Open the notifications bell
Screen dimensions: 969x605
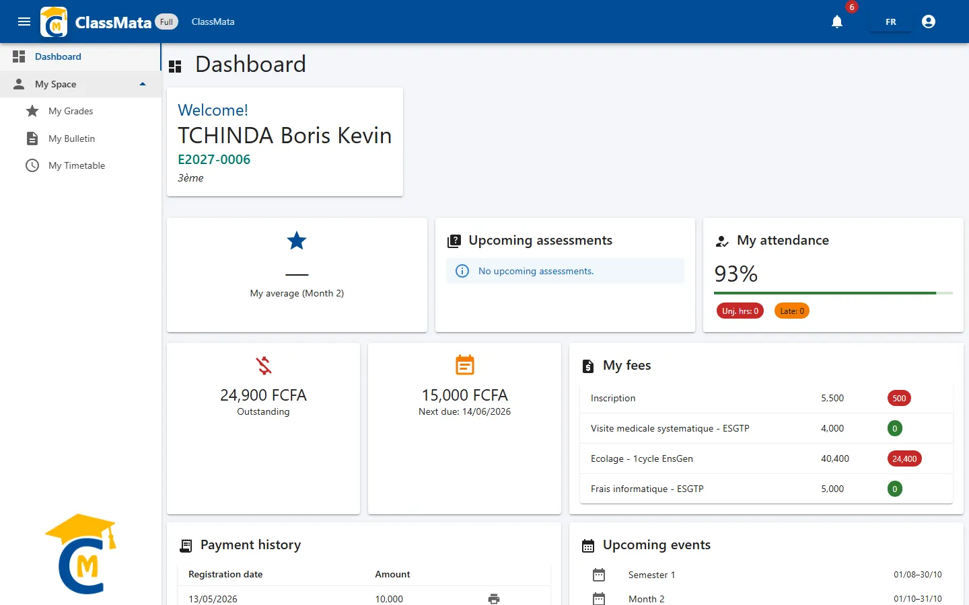[837, 22]
